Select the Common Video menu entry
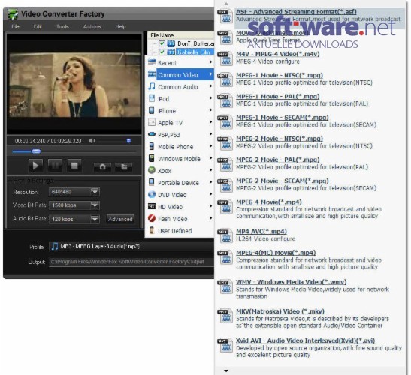The height and width of the screenshot is (375, 411). [180, 74]
